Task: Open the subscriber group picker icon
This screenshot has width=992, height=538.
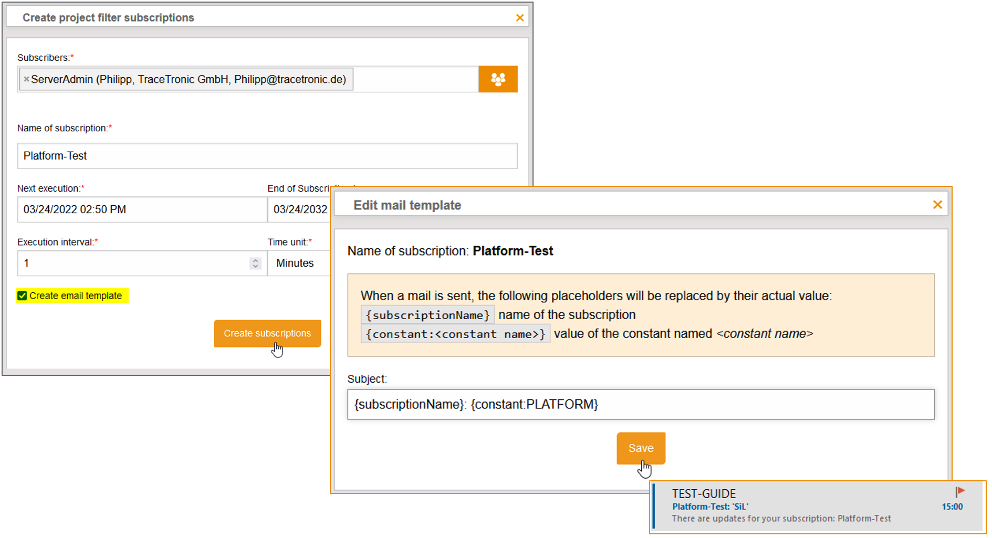Action: [x=498, y=79]
